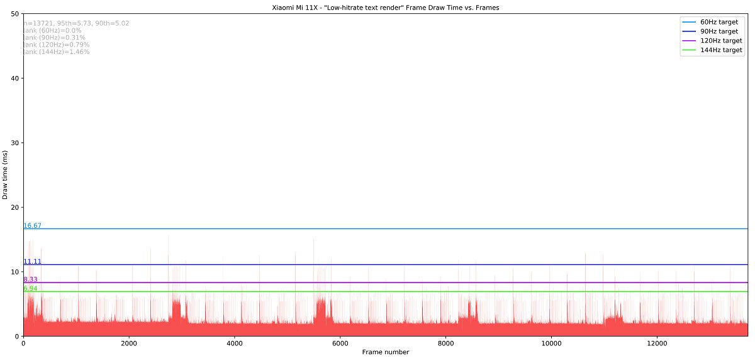Click the "6000" frame number tick

340,343
